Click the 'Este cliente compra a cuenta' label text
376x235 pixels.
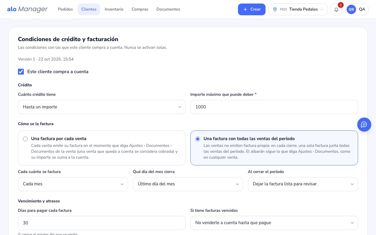58,72
